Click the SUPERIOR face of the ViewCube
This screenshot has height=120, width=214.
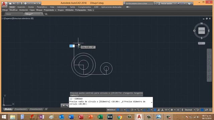point(202,31)
